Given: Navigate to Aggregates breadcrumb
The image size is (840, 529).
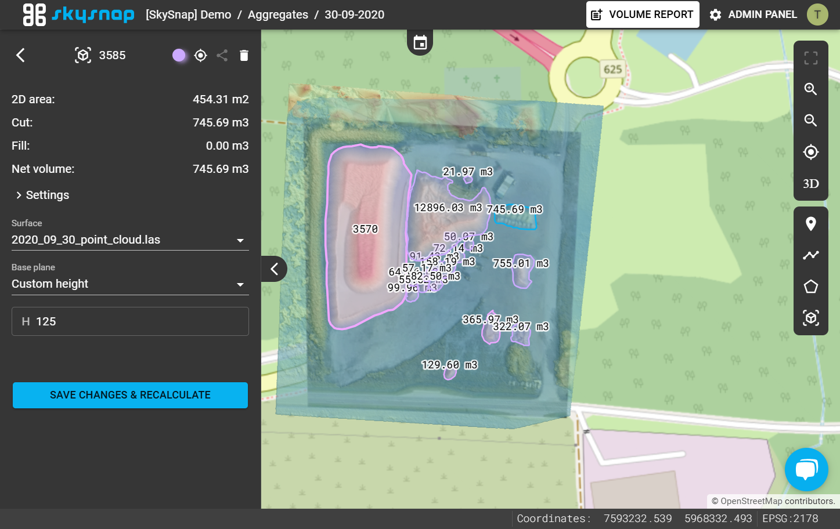Looking at the screenshot, I should 278,15.
